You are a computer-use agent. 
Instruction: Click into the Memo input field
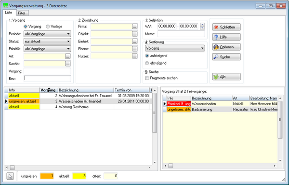[181, 34]
